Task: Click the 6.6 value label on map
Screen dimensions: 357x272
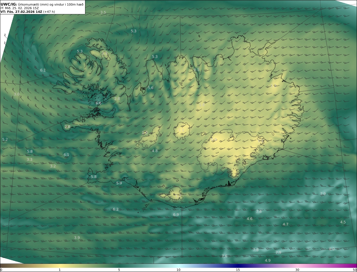Action: pyautogui.click(x=98, y=103)
